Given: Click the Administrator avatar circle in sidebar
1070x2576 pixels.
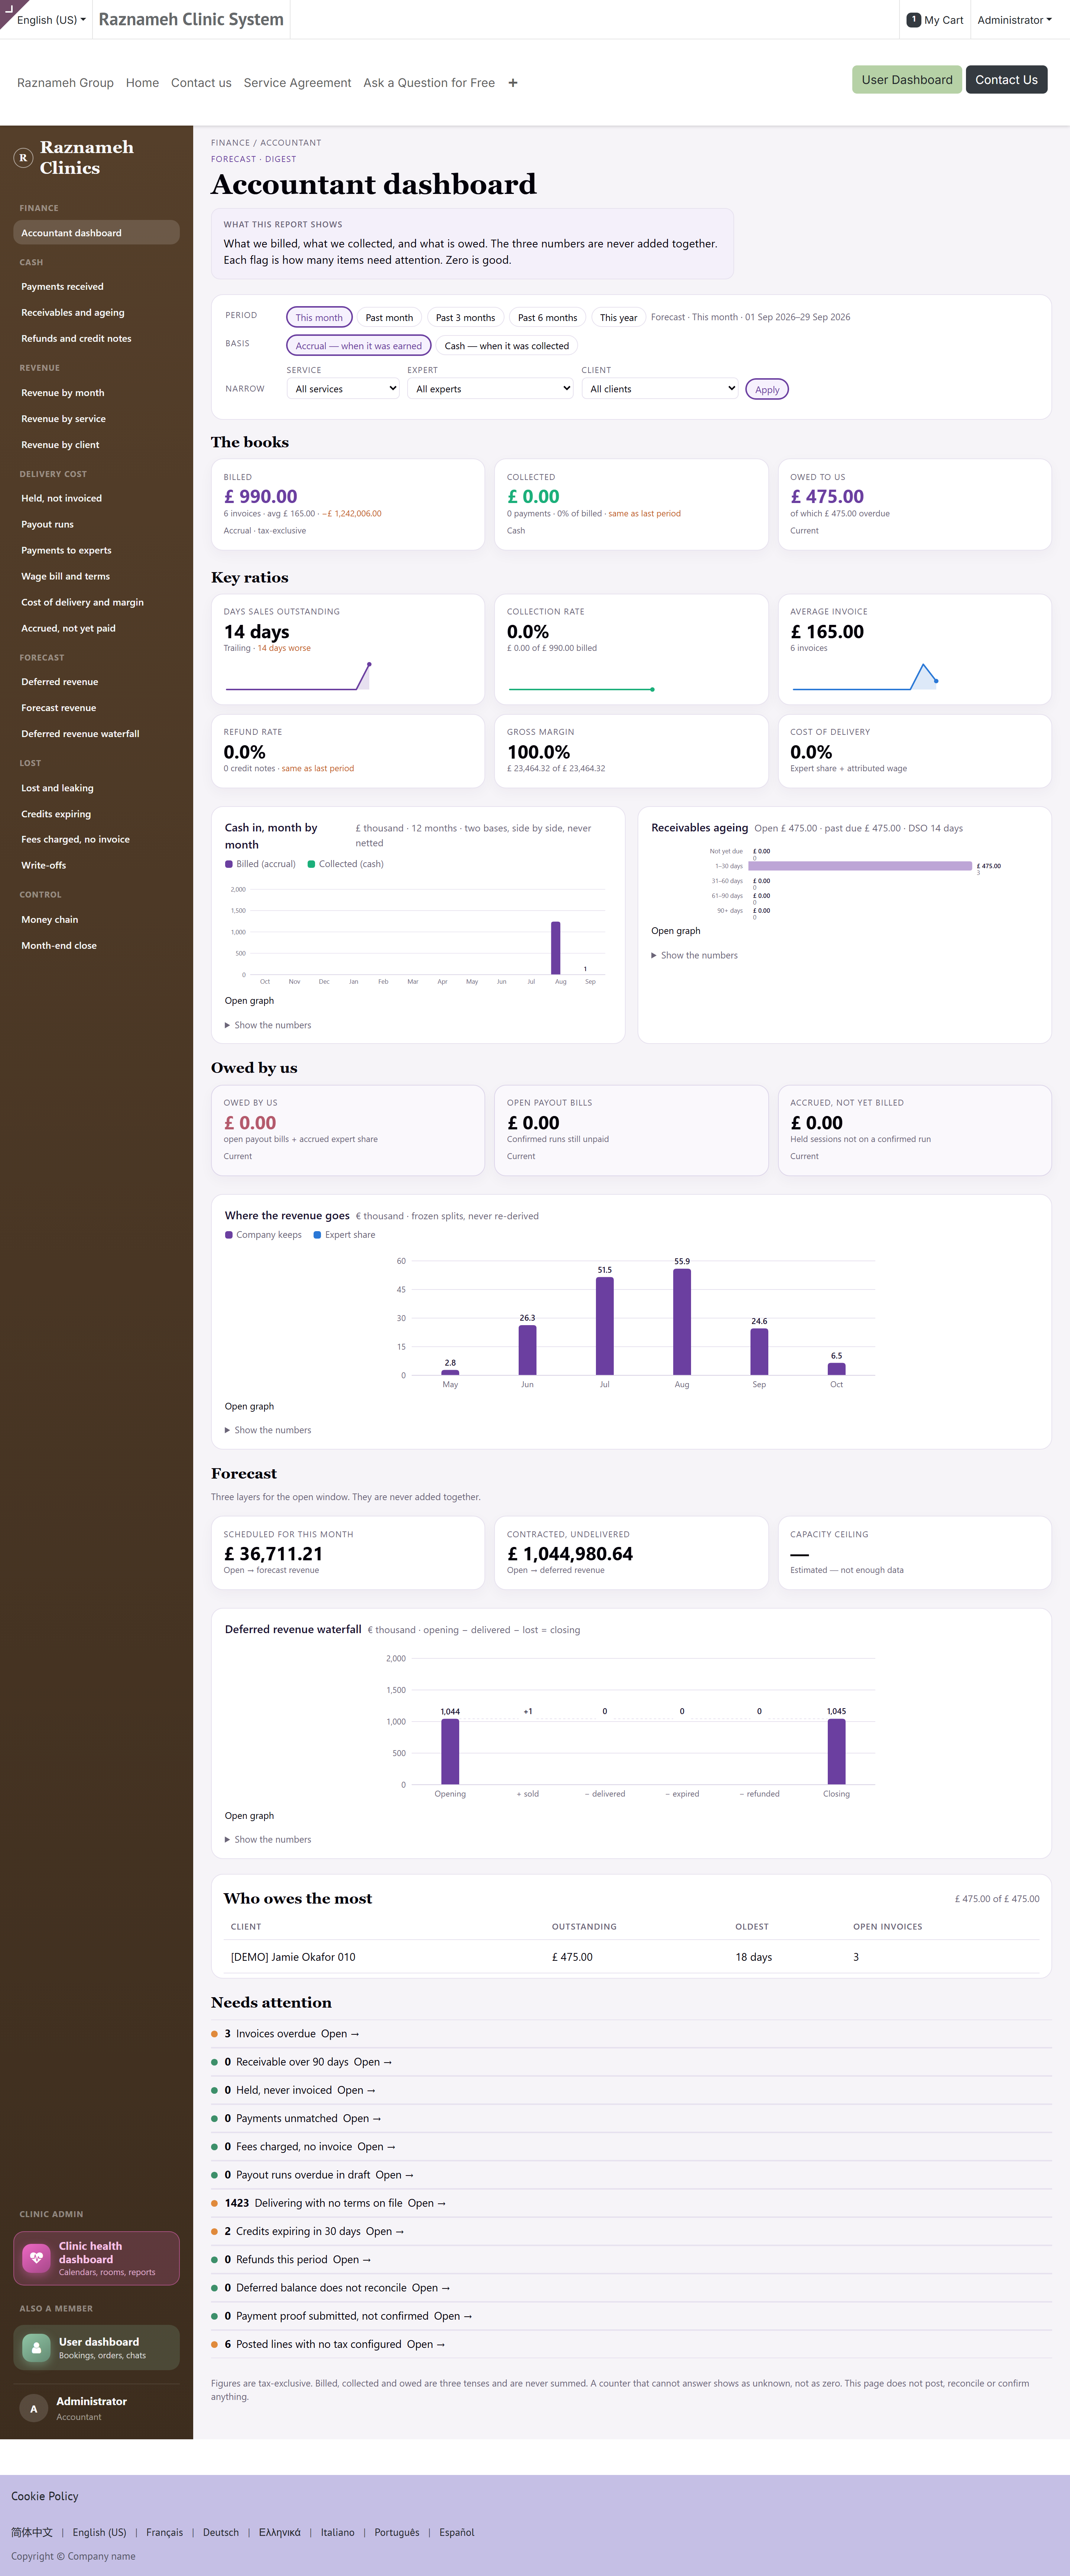Looking at the screenshot, I should [34, 2409].
